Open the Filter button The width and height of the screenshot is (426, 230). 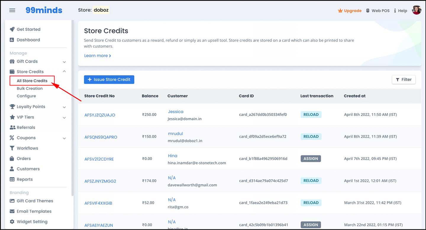404,80
